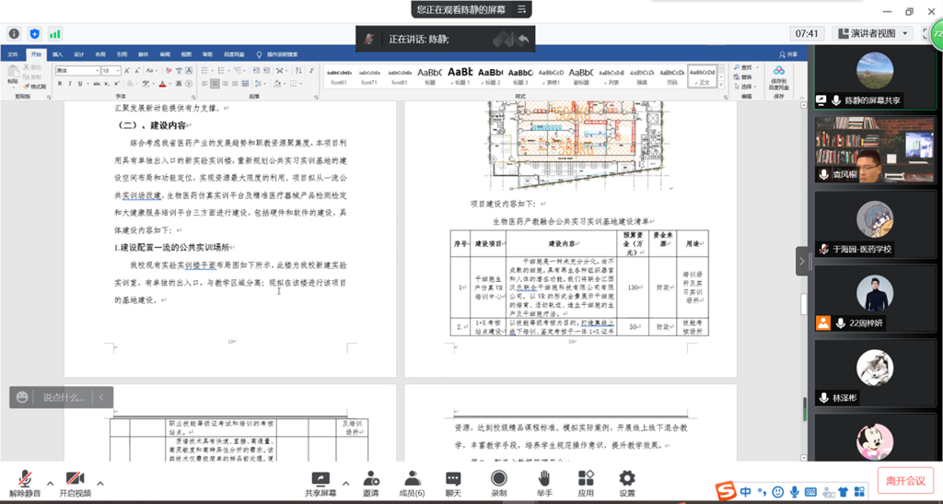Click the font color red A button
The height and width of the screenshot is (504, 943).
click(162, 84)
